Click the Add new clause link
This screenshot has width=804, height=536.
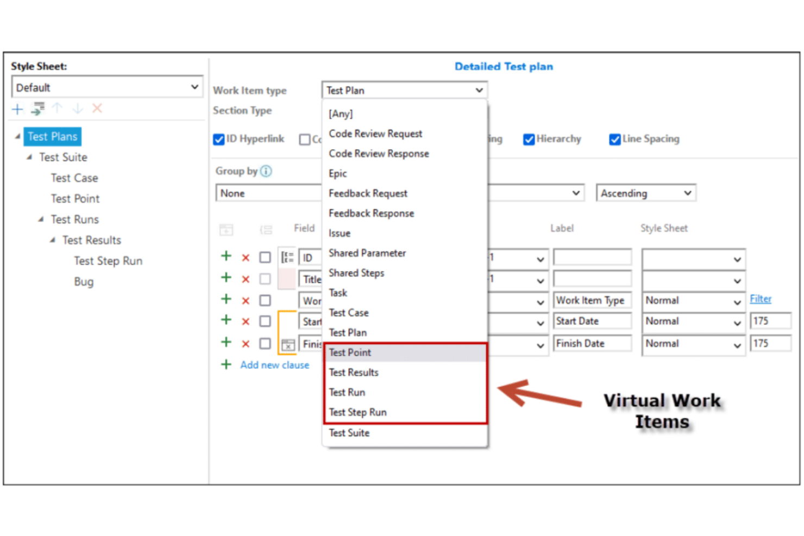pyautogui.click(x=274, y=365)
